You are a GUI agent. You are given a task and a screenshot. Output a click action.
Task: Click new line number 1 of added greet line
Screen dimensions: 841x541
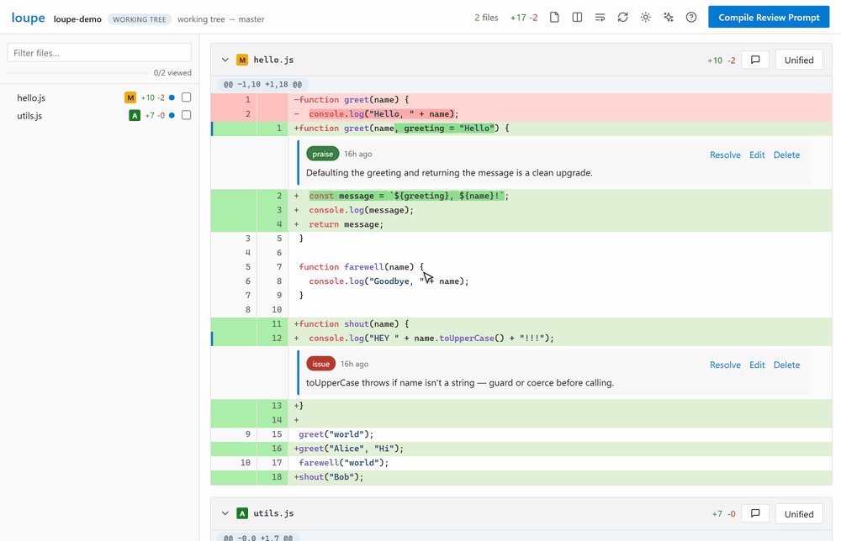tap(279, 128)
